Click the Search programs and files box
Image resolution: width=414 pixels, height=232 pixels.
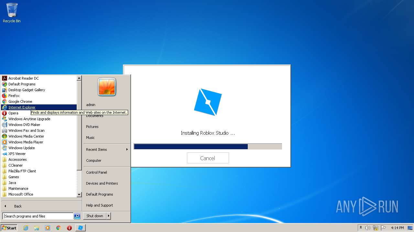tap(38, 216)
